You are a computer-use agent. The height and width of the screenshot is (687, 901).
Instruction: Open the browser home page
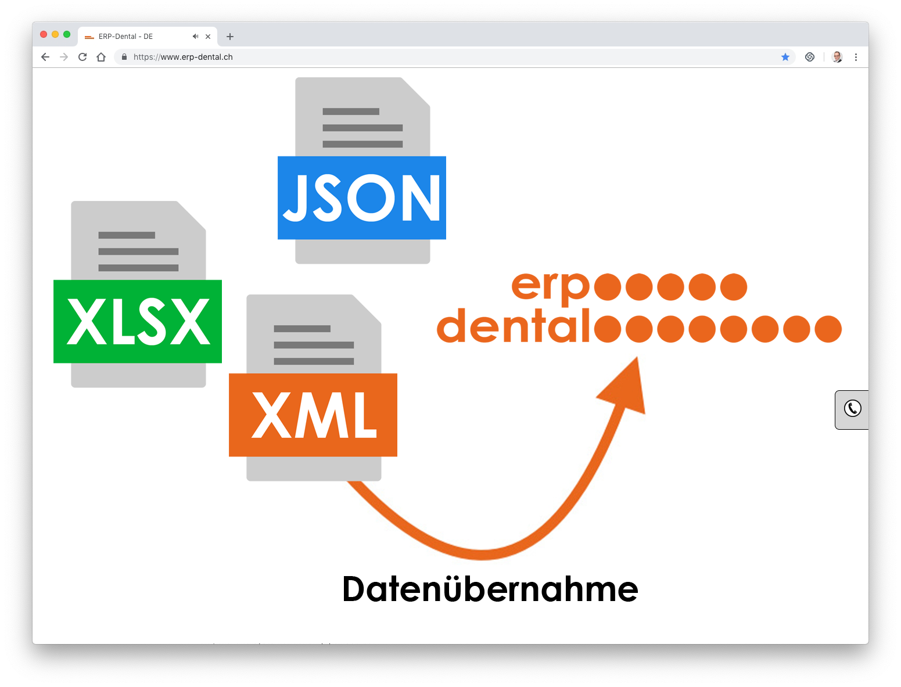(101, 57)
